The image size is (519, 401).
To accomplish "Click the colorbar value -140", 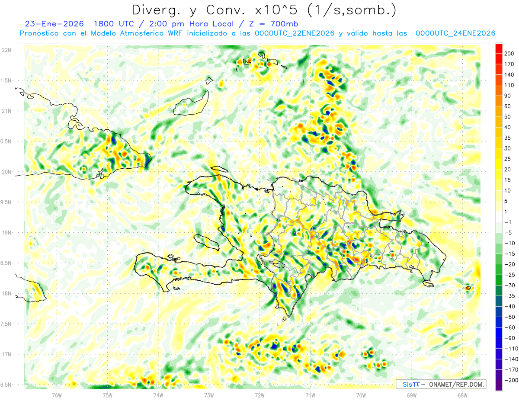I will 511,359.
